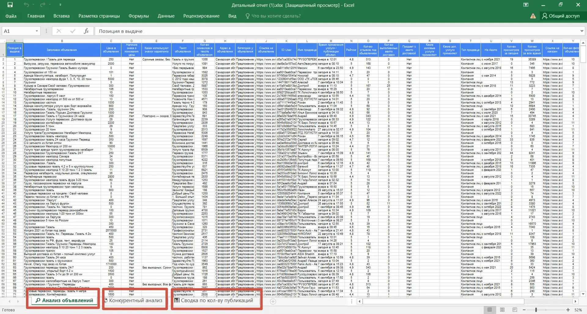Click the Общий доступ share button
The image size is (587, 314).
[561, 16]
